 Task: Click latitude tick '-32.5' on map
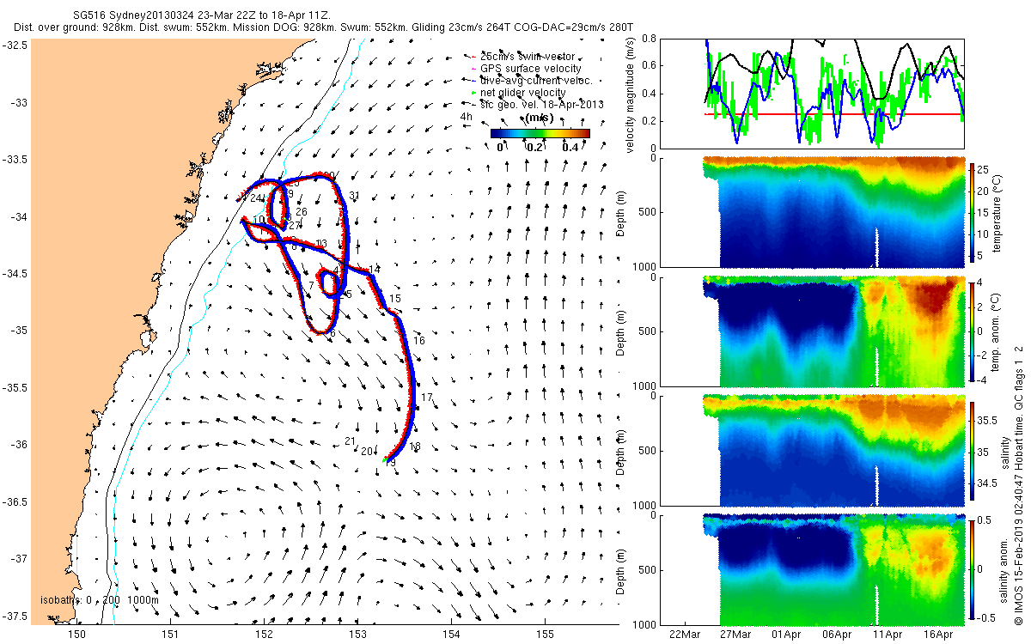[x=15, y=46]
